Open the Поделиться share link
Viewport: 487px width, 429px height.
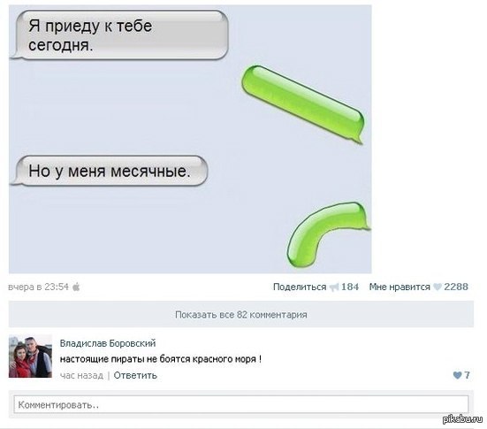[300, 287]
